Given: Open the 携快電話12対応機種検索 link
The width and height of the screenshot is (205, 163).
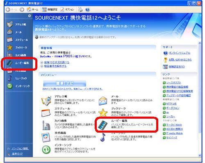Looking at the screenshot, I should point(180,91).
